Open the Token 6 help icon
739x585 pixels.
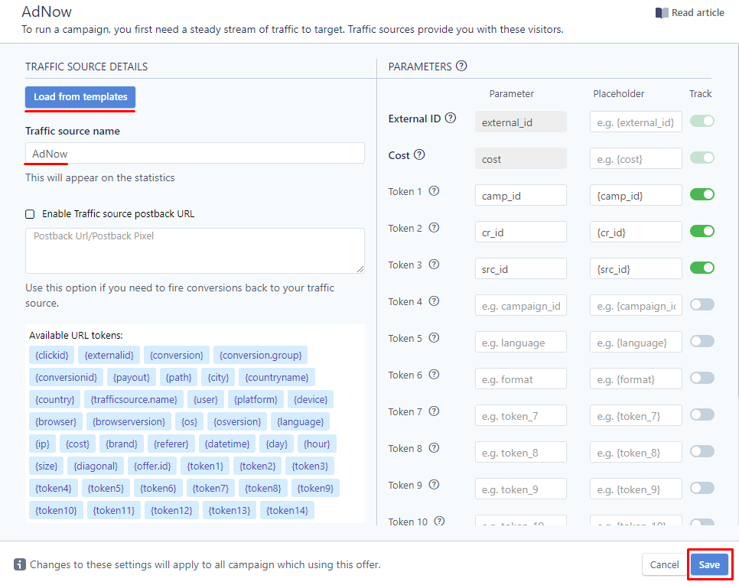pyautogui.click(x=434, y=375)
